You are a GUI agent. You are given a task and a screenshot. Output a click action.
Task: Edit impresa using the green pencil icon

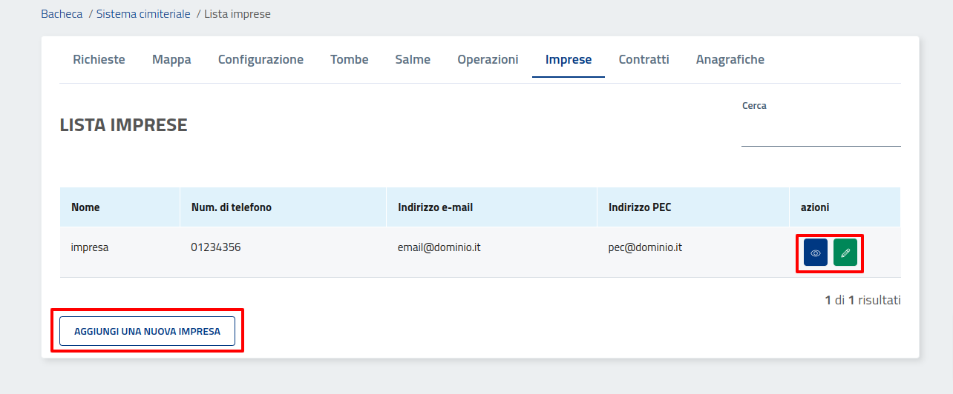tap(845, 253)
